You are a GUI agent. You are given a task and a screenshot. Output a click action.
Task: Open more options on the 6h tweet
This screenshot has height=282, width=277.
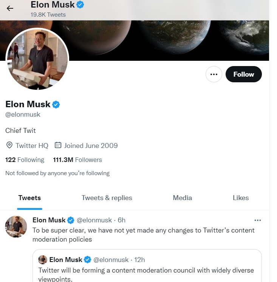click(258, 220)
